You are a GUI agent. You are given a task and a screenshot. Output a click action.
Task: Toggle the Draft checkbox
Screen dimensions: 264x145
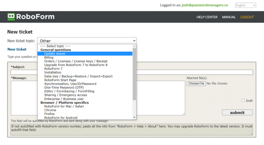click(243, 101)
